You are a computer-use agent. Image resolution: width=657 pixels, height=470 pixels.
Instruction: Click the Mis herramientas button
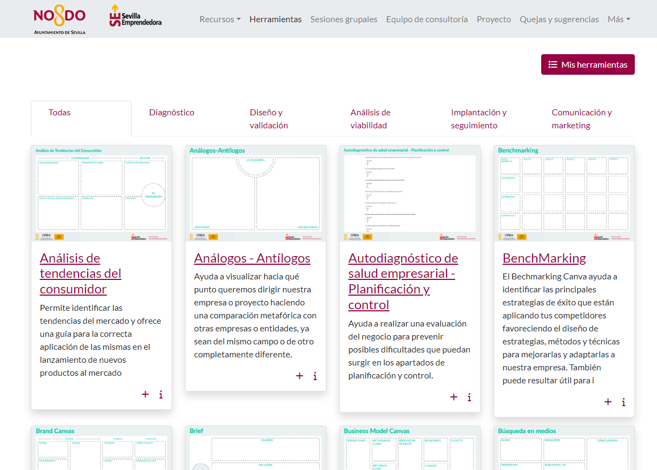[588, 64]
